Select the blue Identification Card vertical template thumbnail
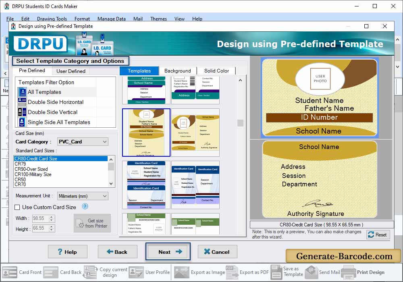The width and height of the screenshot is (403, 282). (146, 185)
